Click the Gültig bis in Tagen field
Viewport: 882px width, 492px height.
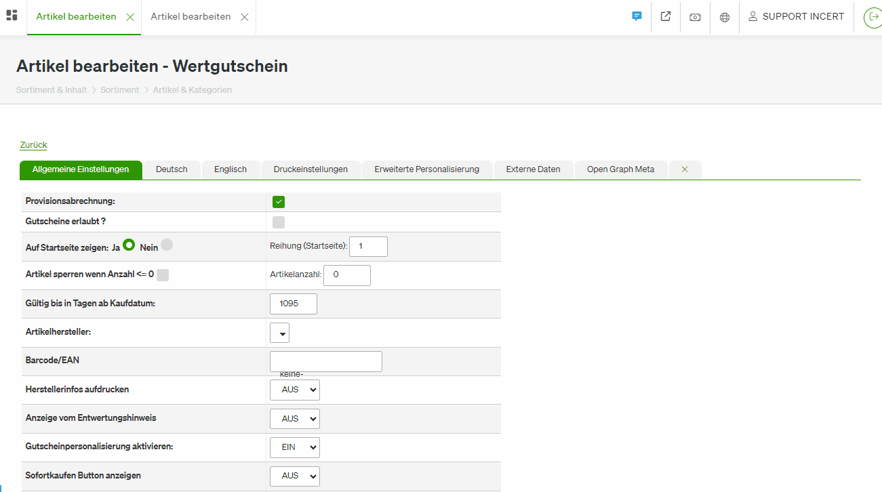[294, 304]
